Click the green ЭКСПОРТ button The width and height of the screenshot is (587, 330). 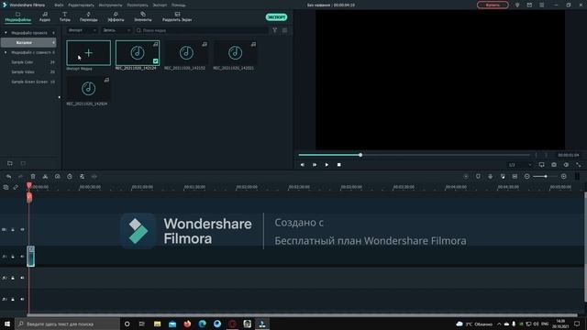tap(277, 17)
